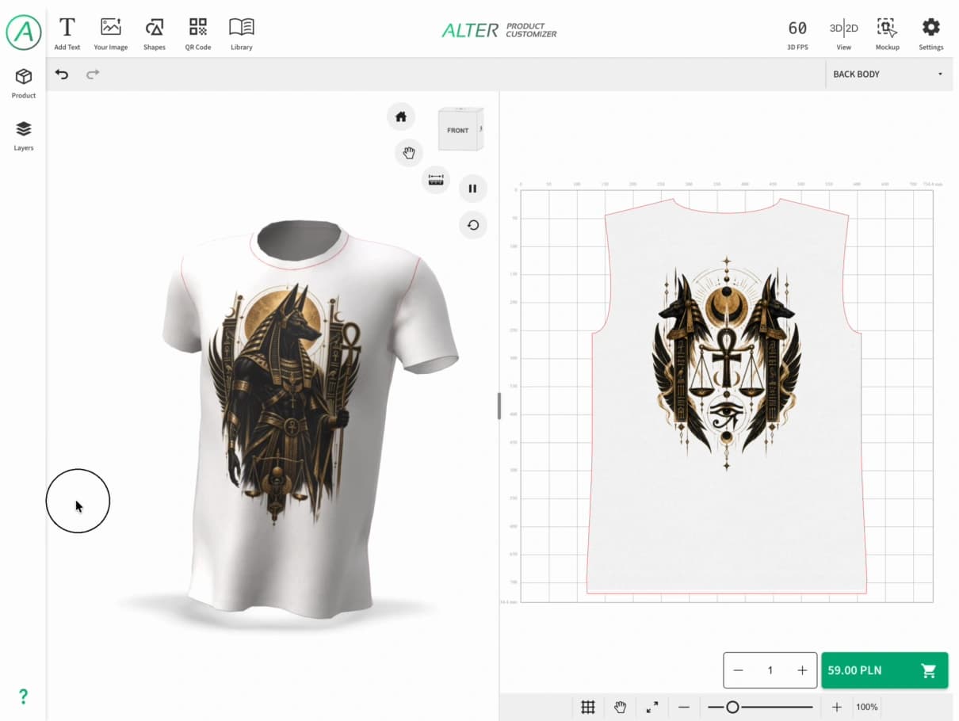Click the panel splitter handle
Image resolution: width=959 pixels, height=721 pixels.
click(x=499, y=406)
